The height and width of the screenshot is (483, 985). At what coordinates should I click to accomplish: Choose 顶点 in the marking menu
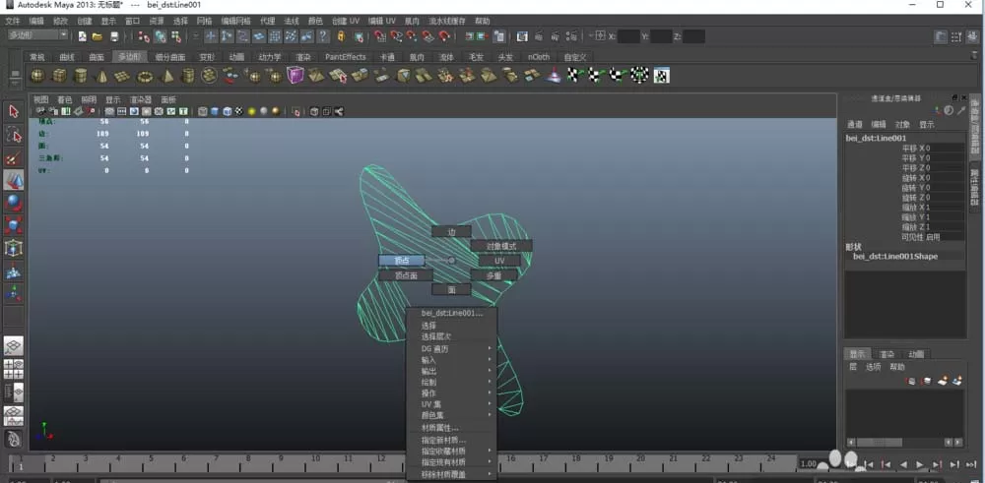tap(402, 261)
